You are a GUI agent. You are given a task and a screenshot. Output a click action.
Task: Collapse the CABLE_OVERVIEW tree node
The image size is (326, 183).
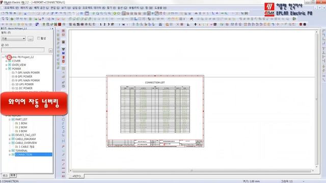(x=10, y=143)
